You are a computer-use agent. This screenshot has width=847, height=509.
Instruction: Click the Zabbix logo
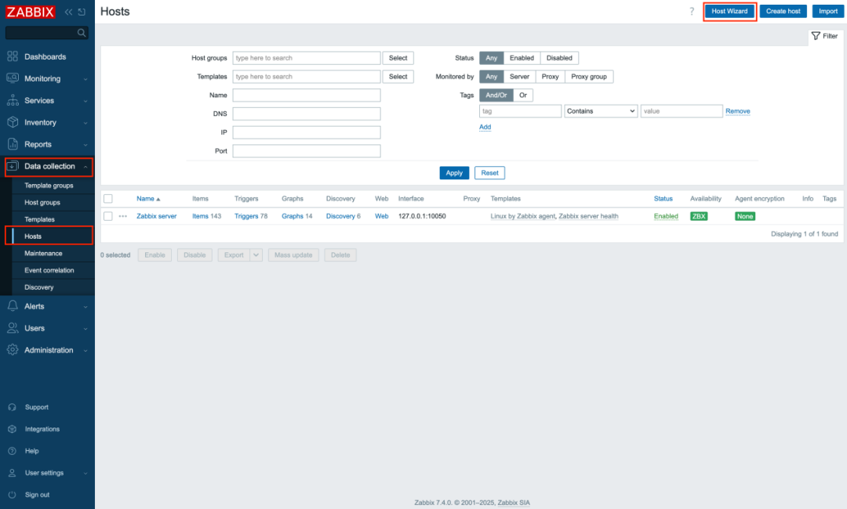pos(31,12)
